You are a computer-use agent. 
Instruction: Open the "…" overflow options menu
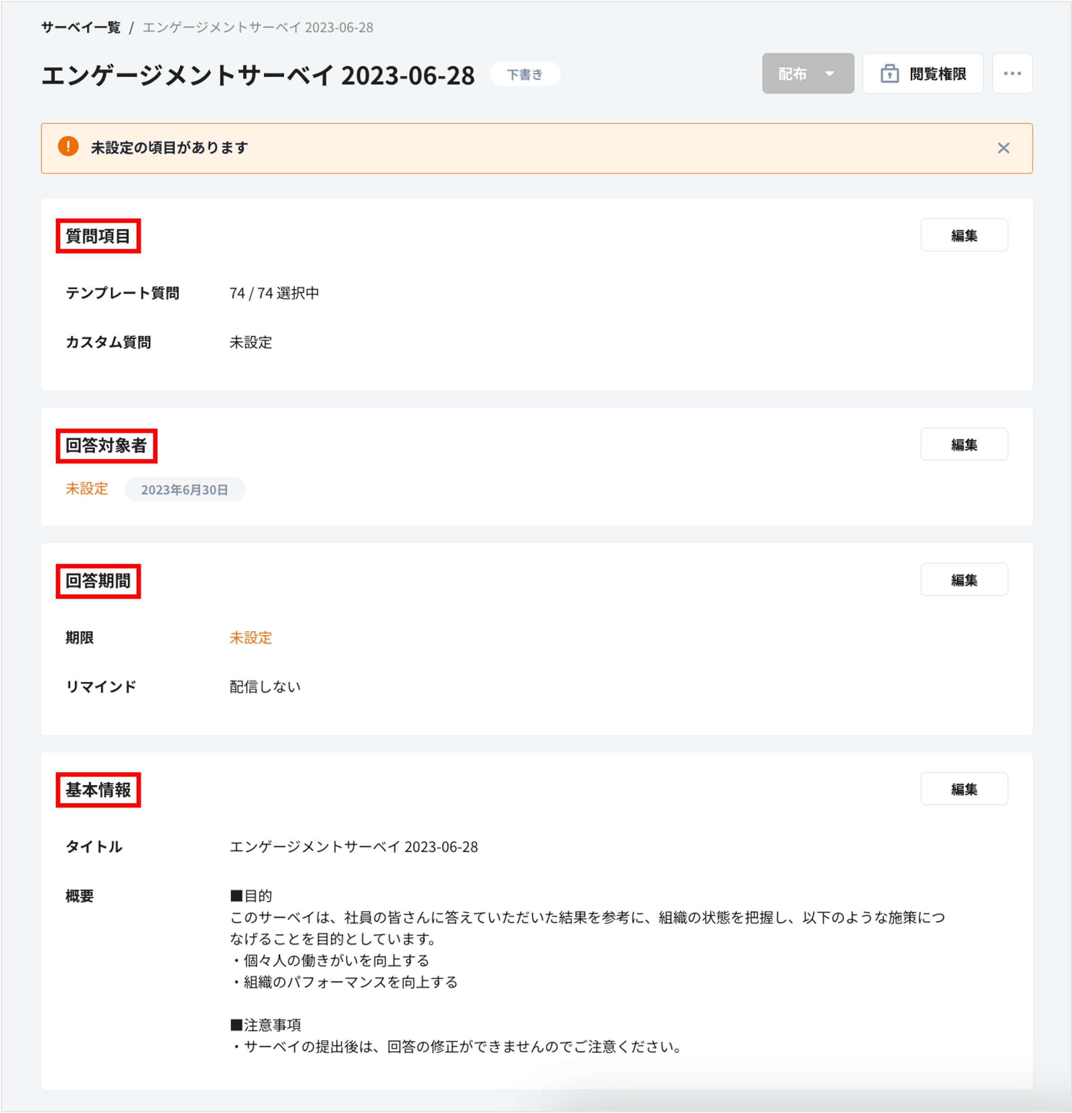coord(1012,73)
